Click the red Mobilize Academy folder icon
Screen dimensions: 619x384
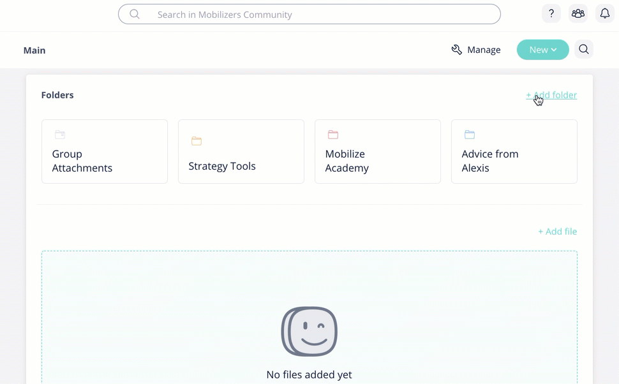(x=333, y=135)
